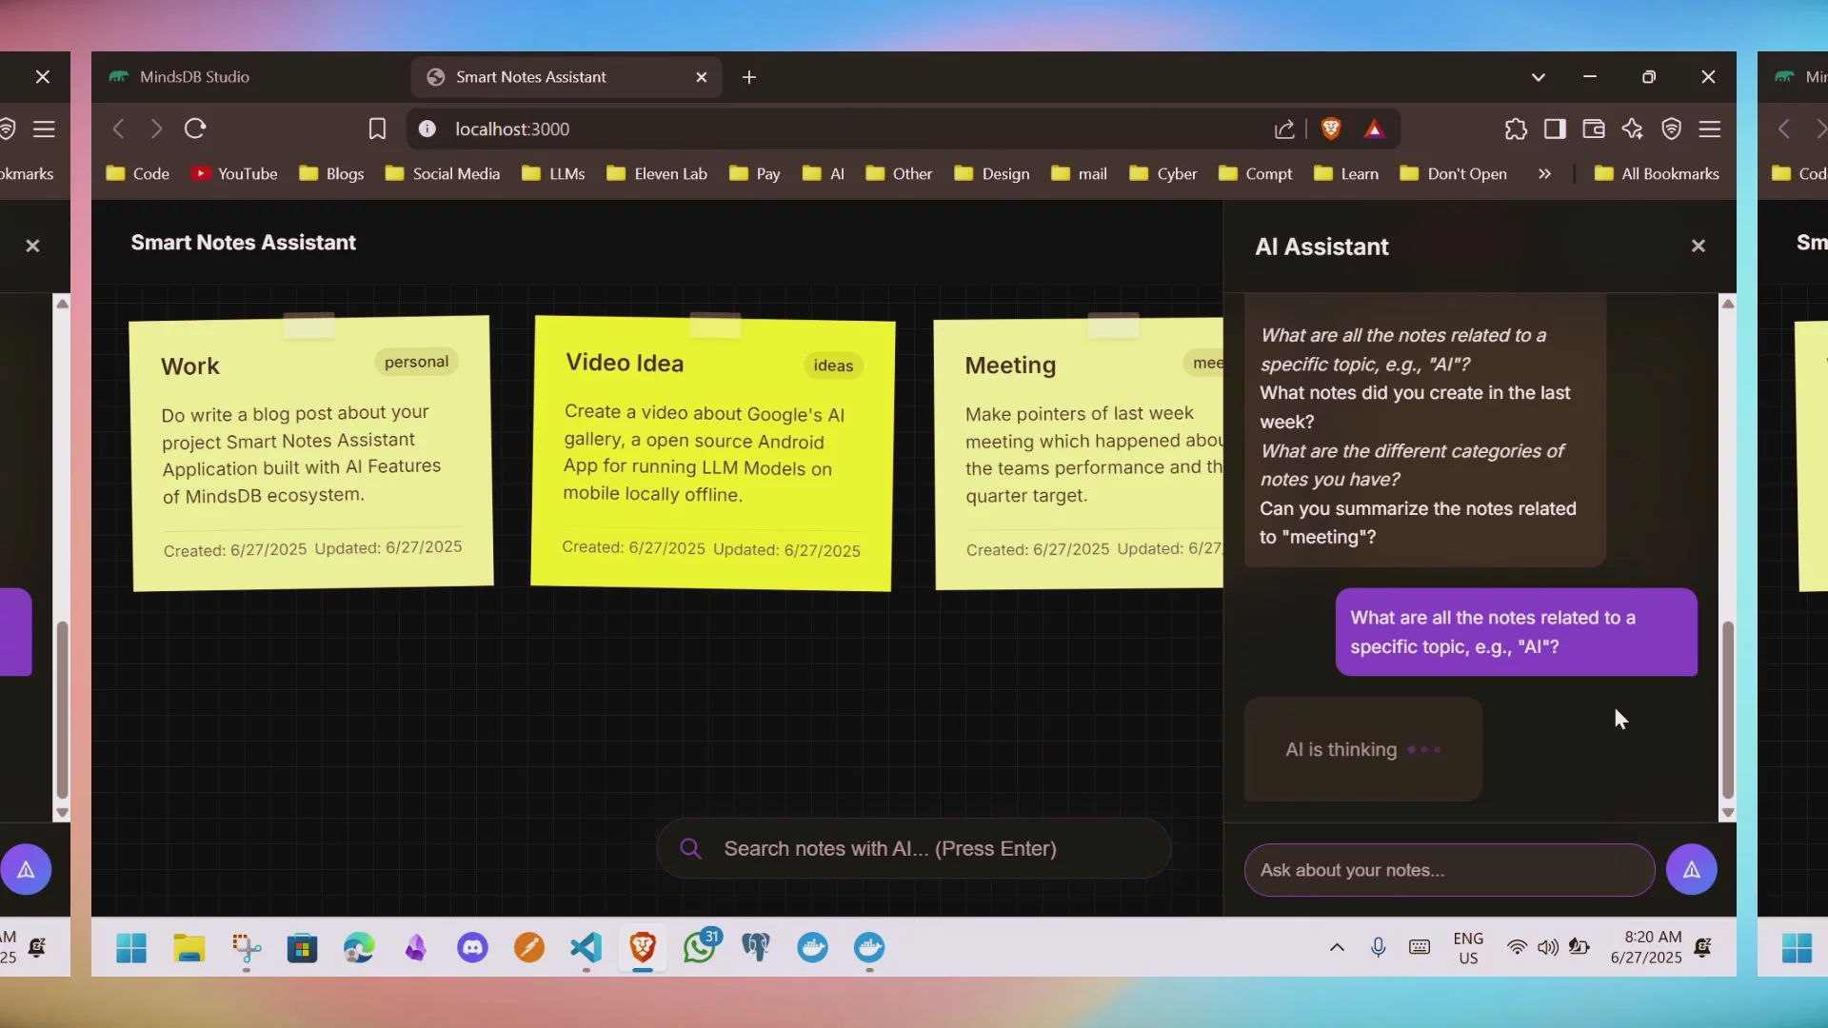Go forward in browser history
This screenshot has height=1028, width=1828.
point(156,128)
